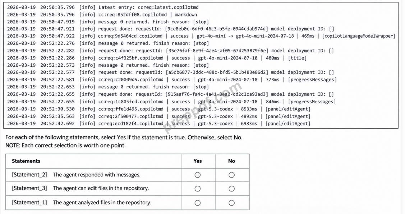
Task: Click the 8533ms gpt-5.3-codex log entry
Action: (x=158, y=109)
